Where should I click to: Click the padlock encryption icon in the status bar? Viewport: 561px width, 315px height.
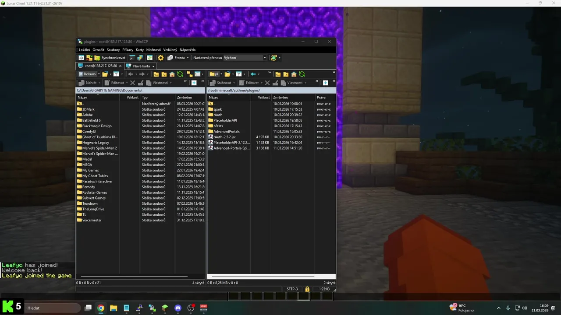307,289
